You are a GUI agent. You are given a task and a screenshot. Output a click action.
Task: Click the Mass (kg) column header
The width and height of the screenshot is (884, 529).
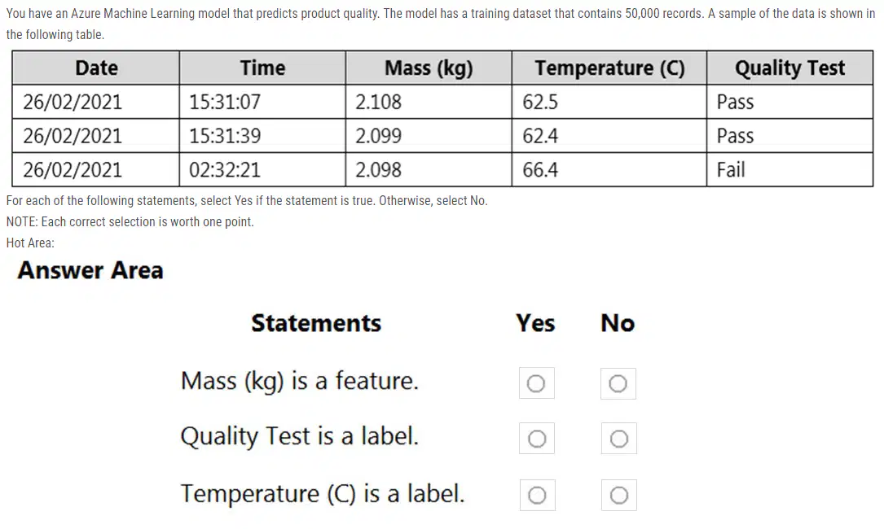click(429, 68)
